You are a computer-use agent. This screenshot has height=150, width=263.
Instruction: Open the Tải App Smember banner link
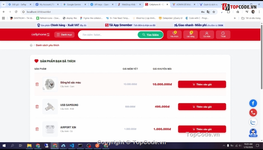tap(130, 25)
